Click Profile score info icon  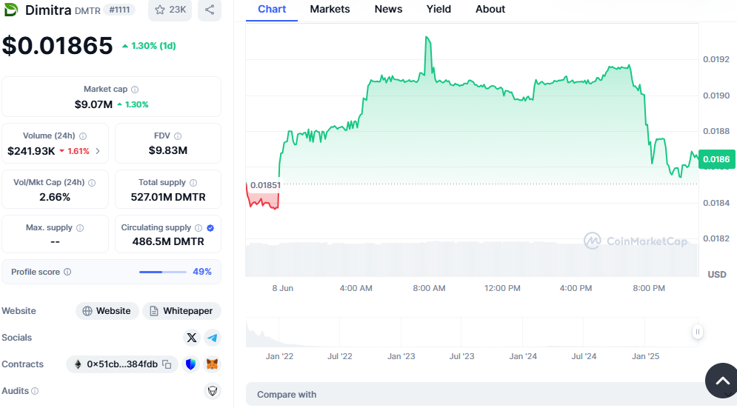pyautogui.click(x=67, y=272)
